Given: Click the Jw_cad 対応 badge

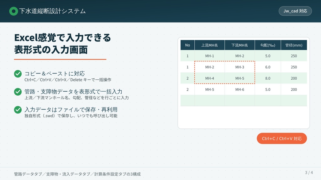Looking at the screenshot, I should pyautogui.click(x=295, y=11).
